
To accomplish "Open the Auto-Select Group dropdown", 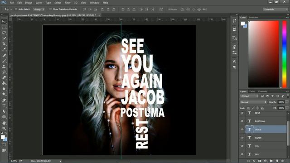I will (39, 9).
